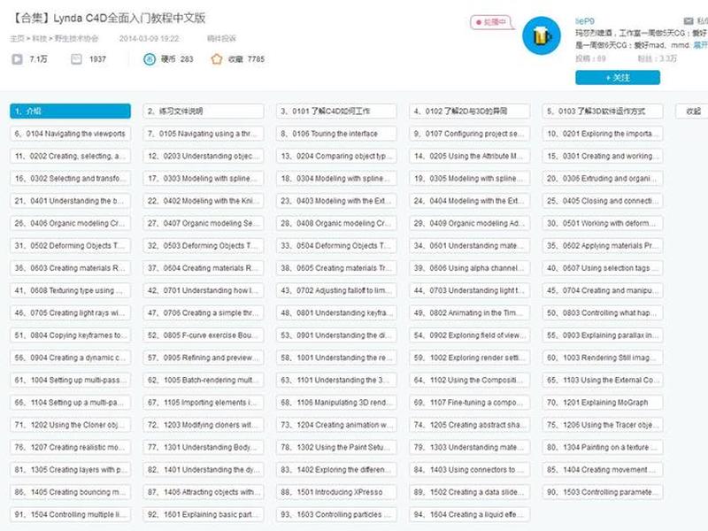
Task: Open episode 41 0608 Texturing type
Action: point(71,290)
